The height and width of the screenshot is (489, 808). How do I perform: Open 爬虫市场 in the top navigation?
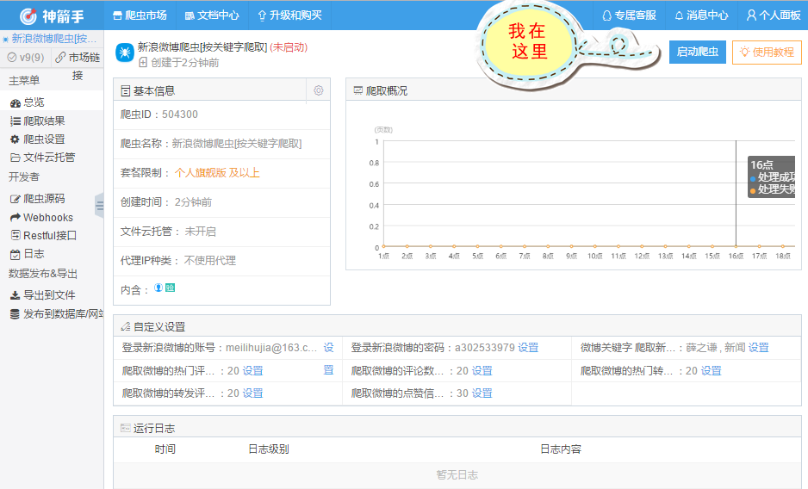coord(140,15)
